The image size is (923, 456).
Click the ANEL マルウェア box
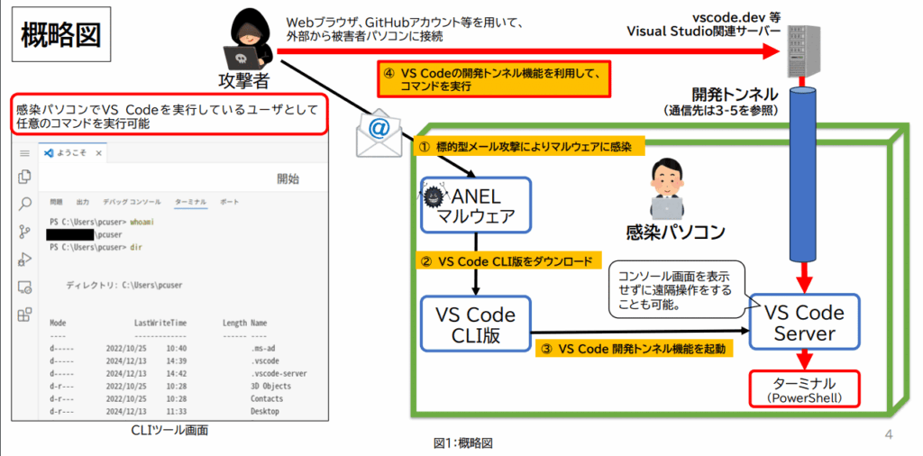[x=476, y=205]
